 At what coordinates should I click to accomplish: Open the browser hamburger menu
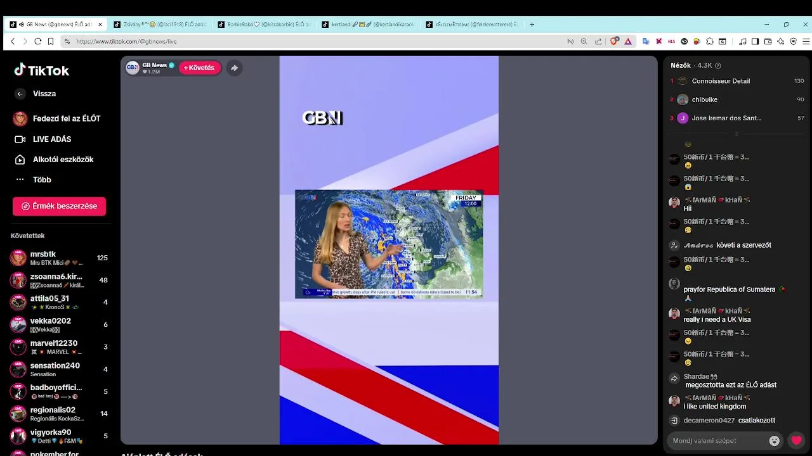[x=806, y=41]
